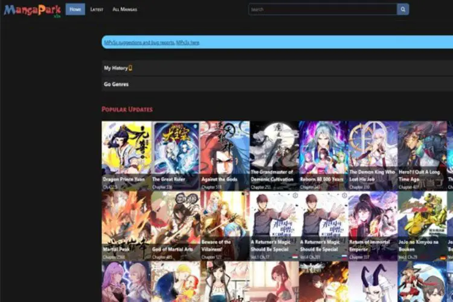Image resolution: width=453 pixels, height=302 pixels.
Task: Open Return of Immortal Emperor title
Action: tap(370, 246)
